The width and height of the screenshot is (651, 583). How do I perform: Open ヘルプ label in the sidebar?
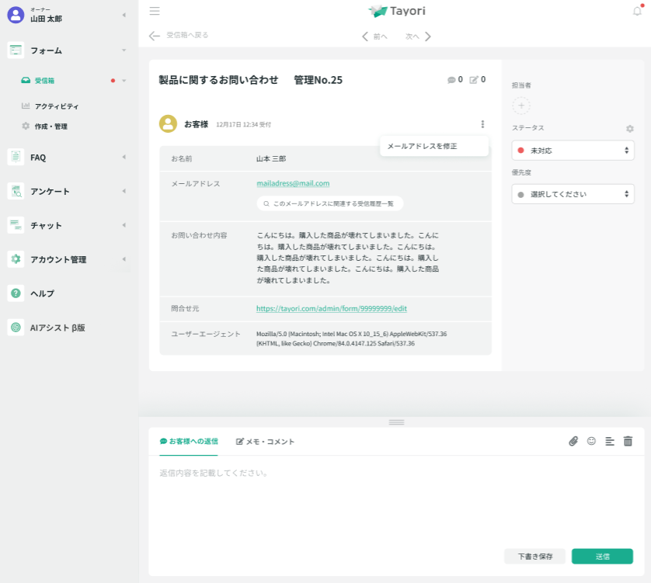(43, 293)
